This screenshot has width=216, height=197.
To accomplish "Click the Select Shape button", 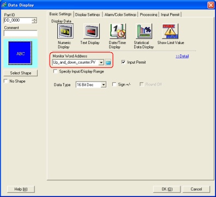I will click(21, 73).
